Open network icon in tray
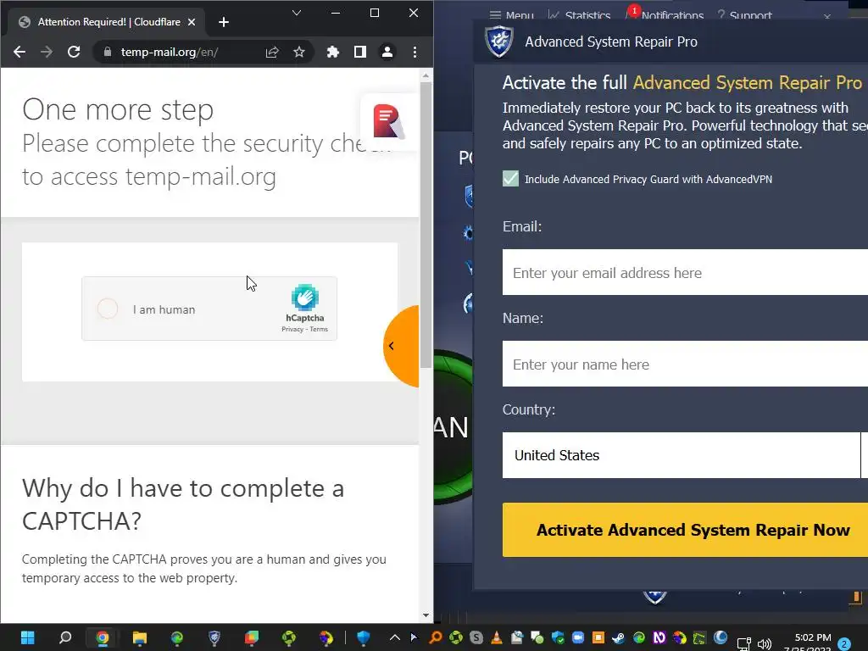 coord(743,643)
